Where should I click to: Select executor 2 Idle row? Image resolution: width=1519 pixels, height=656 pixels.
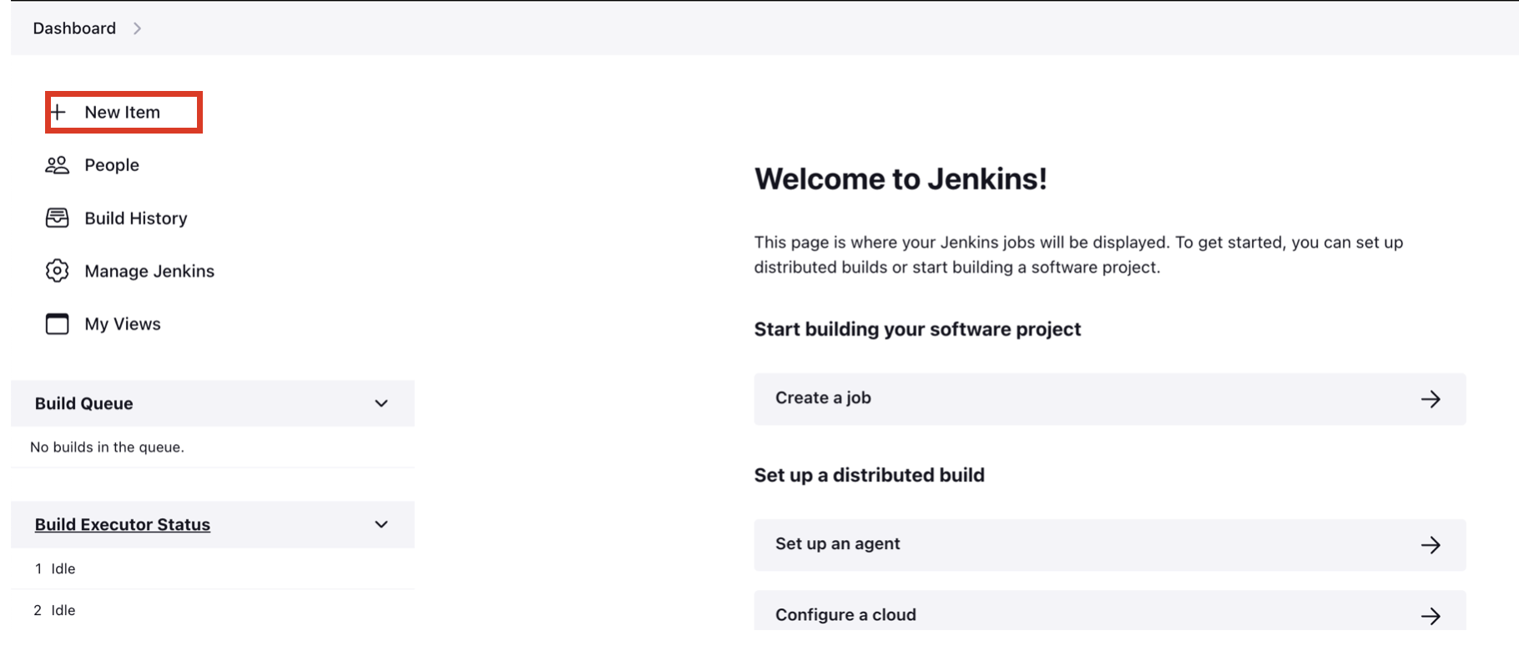(x=213, y=610)
